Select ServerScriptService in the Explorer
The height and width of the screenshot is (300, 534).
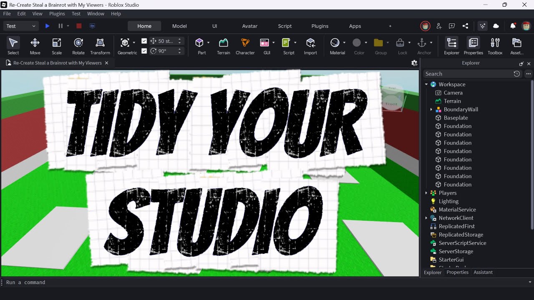click(462, 243)
